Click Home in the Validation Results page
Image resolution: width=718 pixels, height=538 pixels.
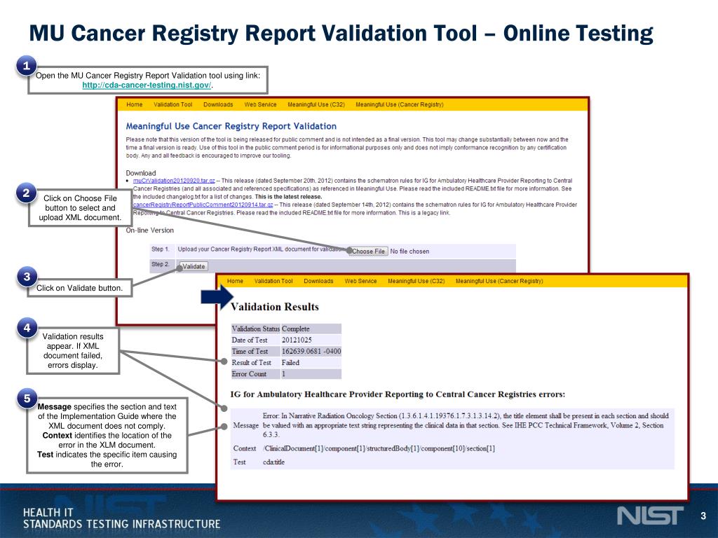(x=235, y=281)
